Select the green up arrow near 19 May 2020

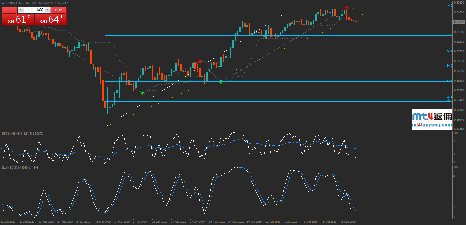pyautogui.click(x=221, y=82)
